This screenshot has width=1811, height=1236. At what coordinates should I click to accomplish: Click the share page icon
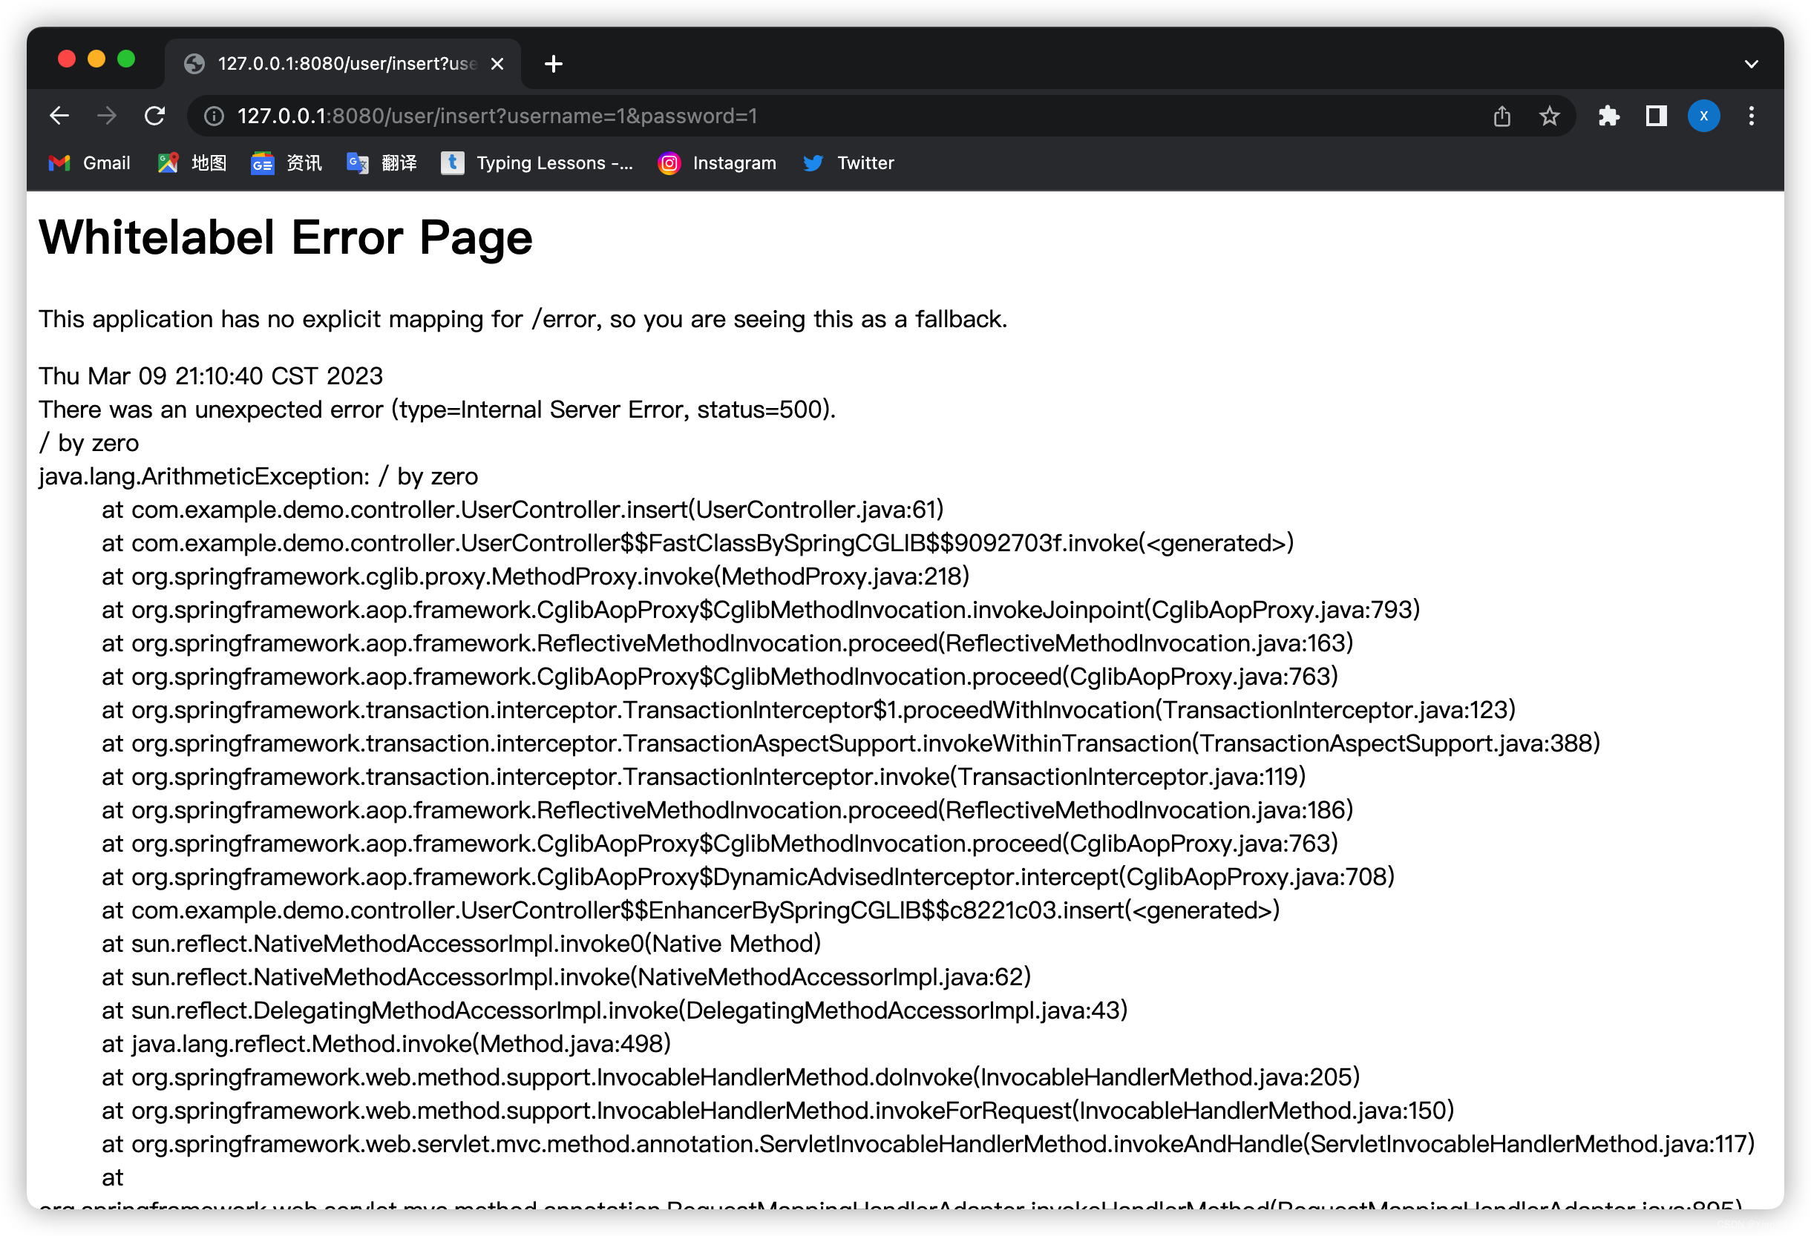1501,116
